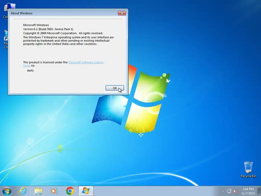Open the Microsoft Software License Terms link
Image resolution: width=261 pixels, height=196 pixels.
point(86,62)
